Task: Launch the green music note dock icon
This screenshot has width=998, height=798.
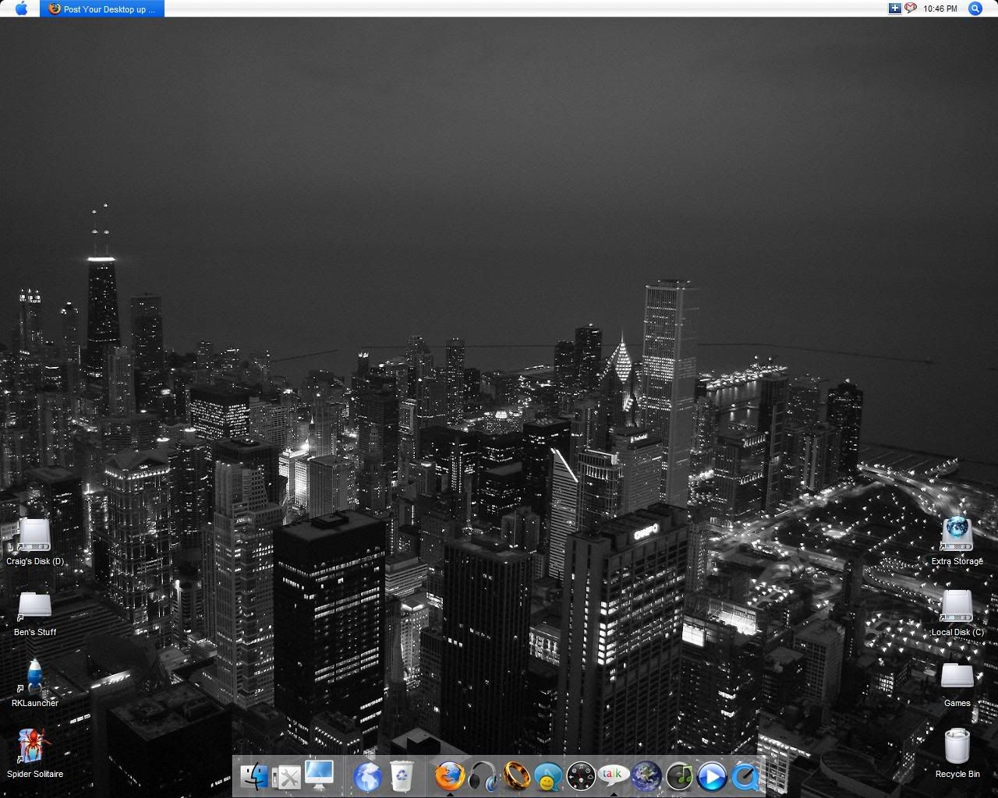Action: point(679,776)
